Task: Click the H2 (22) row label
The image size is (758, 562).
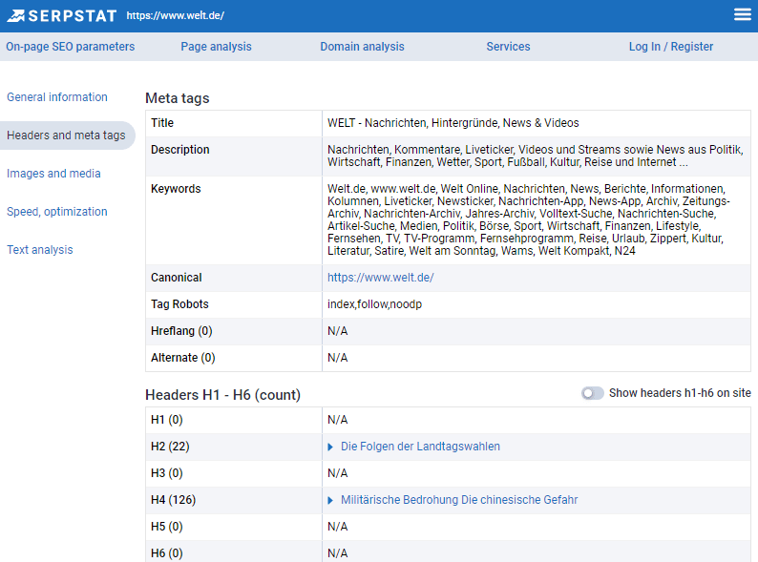Action: (x=170, y=447)
